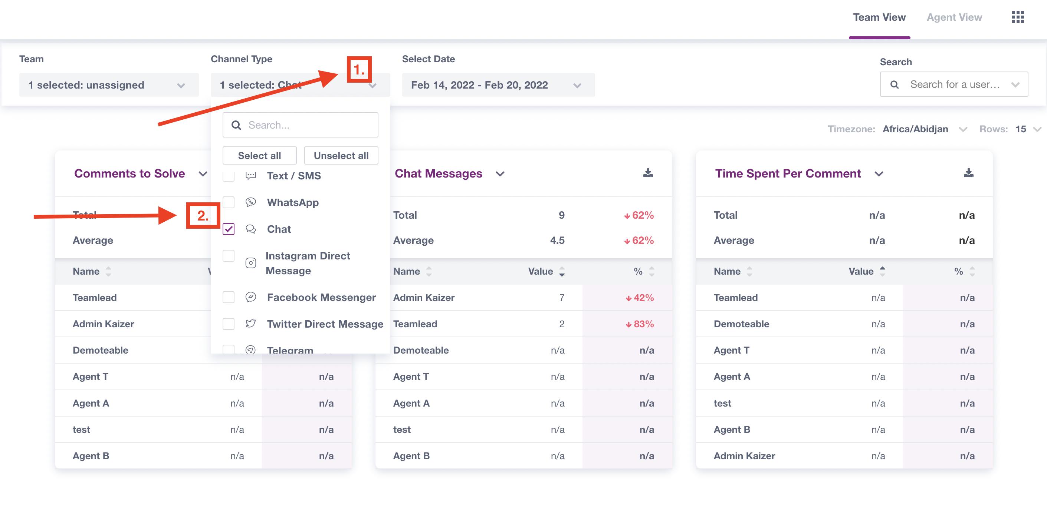The image size is (1047, 507).
Task: Sort Time Spent table by Value
Action: pyautogui.click(x=882, y=271)
